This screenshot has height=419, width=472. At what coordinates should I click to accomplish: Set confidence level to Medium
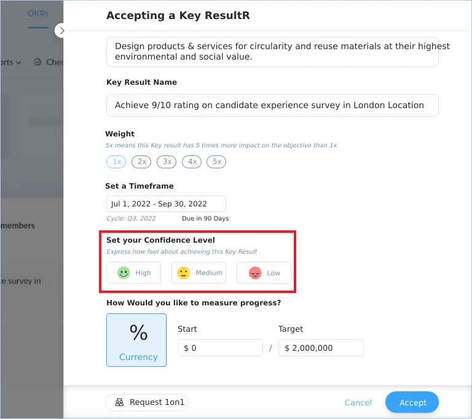199,273
